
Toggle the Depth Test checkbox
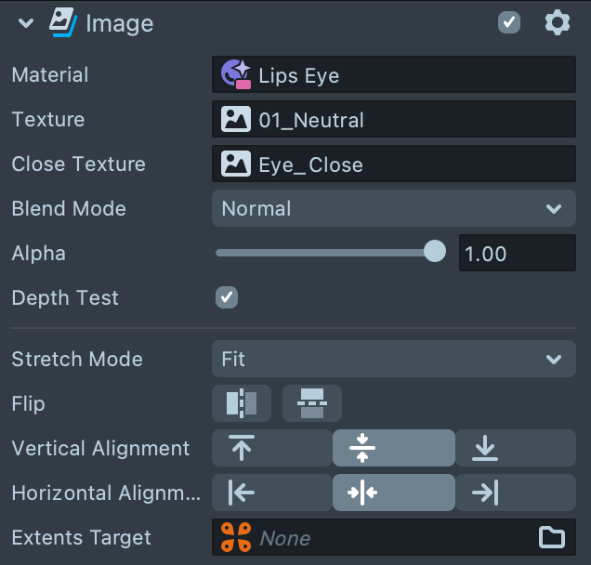(227, 297)
